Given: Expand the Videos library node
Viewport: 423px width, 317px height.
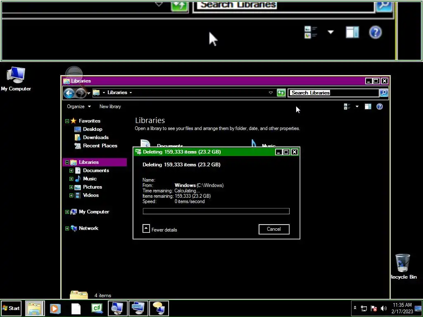Looking at the screenshot, I should pos(71,195).
